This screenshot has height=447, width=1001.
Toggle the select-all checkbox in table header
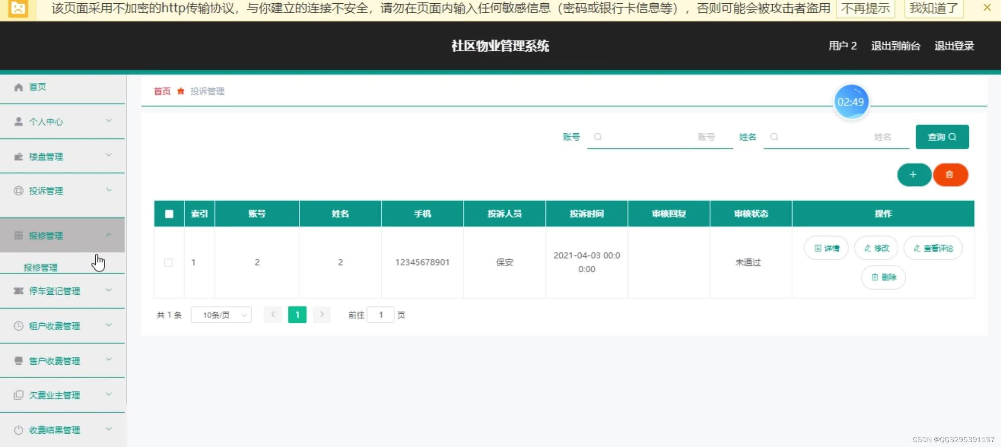(x=169, y=214)
